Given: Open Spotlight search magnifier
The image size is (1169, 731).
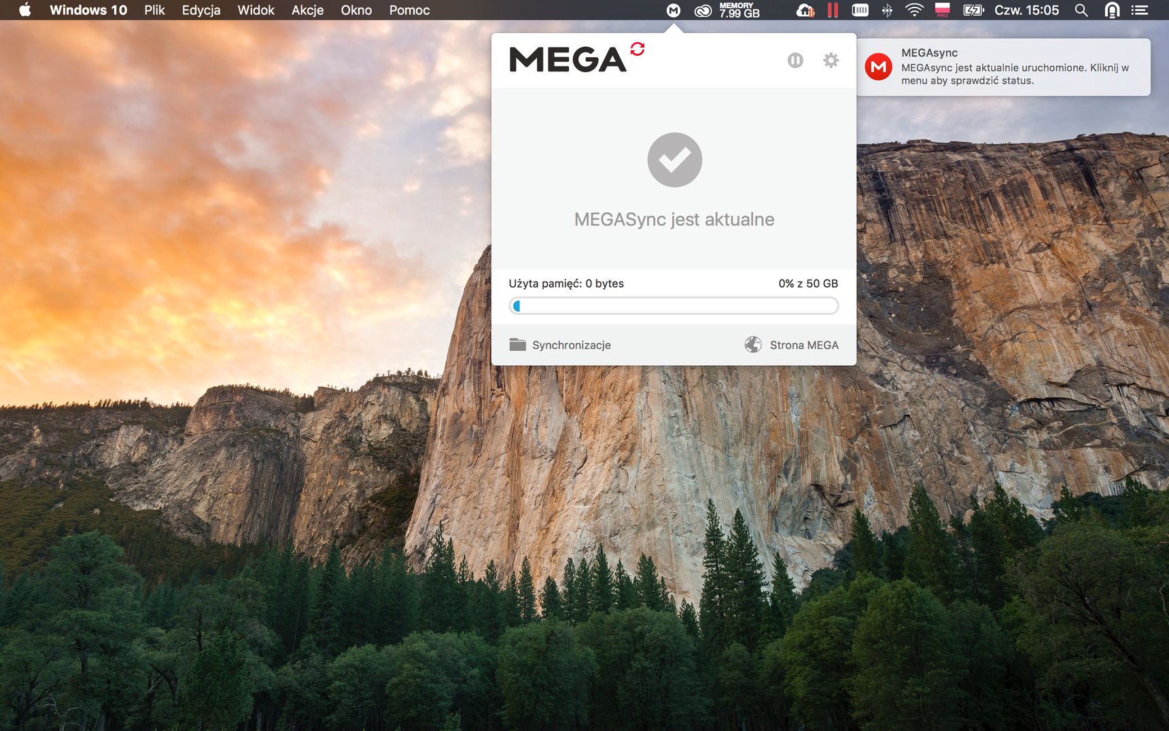Looking at the screenshot, I should click(x=1081, y=10).
